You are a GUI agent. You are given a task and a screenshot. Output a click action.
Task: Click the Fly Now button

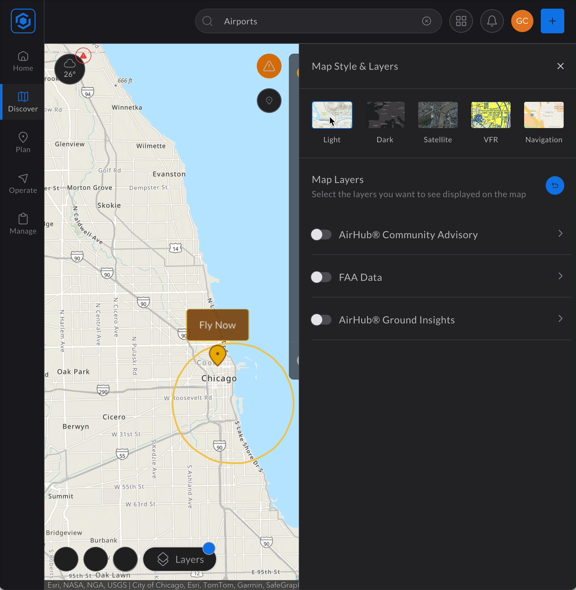[x=217, y=325]
